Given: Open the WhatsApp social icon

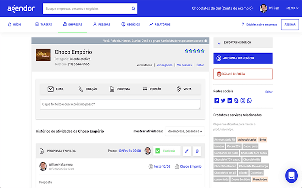Looking at the screenshot, I should [x=249, y=101].
